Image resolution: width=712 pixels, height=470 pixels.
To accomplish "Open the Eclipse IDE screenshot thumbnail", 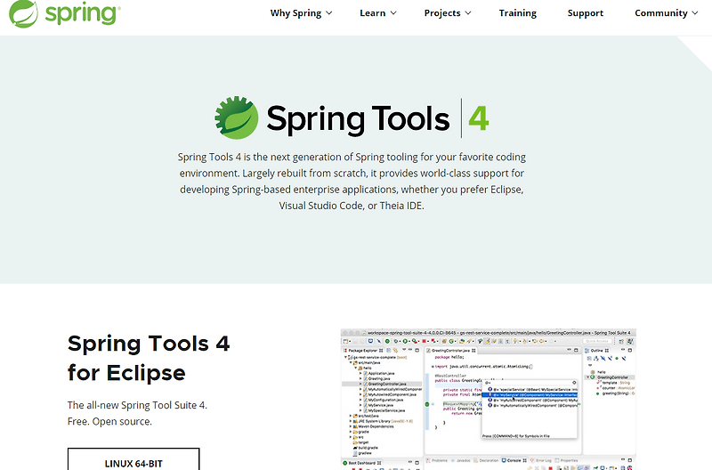I will point(488,400).
